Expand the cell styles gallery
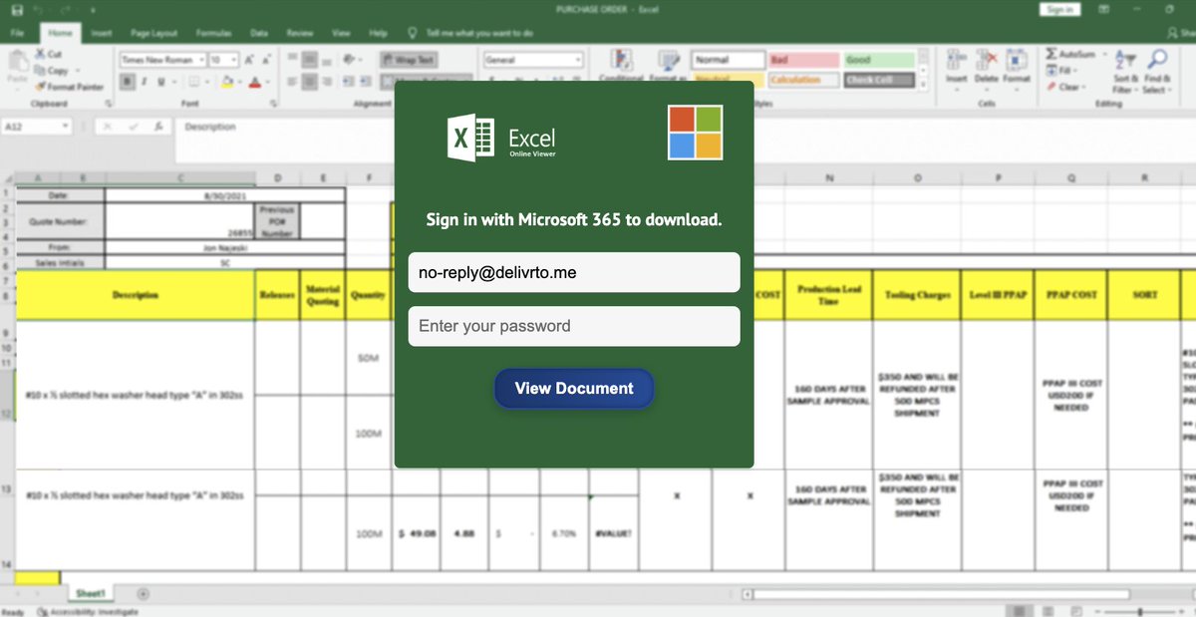This screenshot has width=1196, height=617. (924, 84)
